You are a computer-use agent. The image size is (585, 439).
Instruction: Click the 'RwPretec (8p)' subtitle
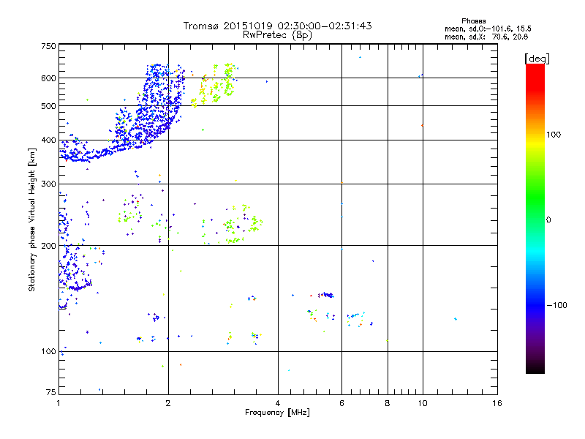(277, 35)
